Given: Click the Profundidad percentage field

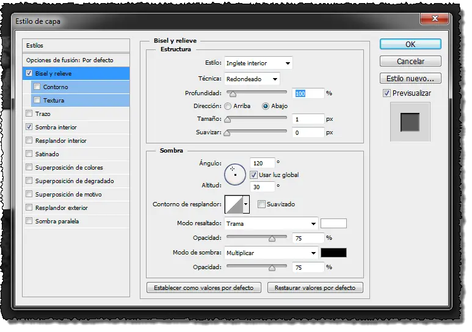Looking at the screenshot, I should click(308, 93).
